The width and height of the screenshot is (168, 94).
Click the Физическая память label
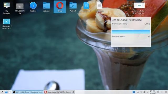pos(119,24)
